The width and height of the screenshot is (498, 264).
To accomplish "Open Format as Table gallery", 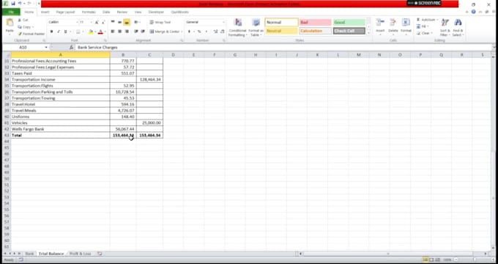I will tap(256, 27).
